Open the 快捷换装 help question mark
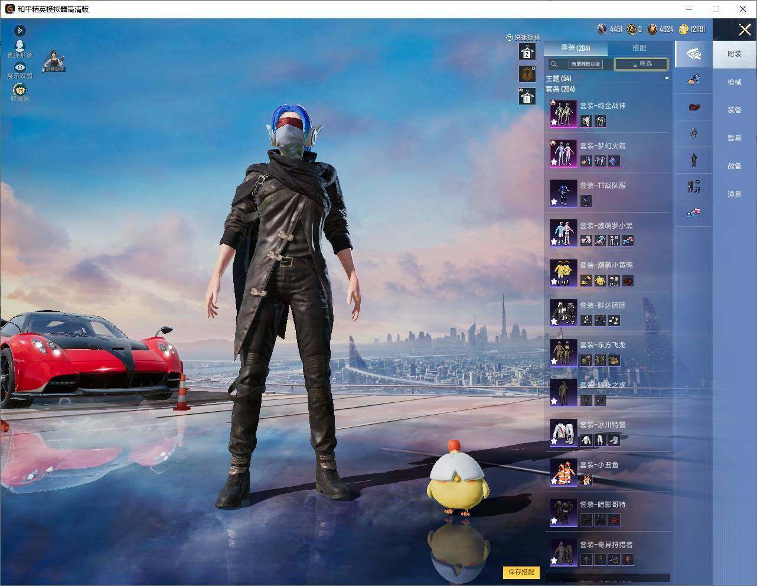Viewport: 757px width, 586px height. coord(509,37)
